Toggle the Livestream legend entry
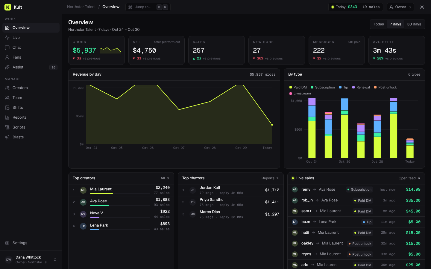Screen dimensions: 431x269 (300, 93)
